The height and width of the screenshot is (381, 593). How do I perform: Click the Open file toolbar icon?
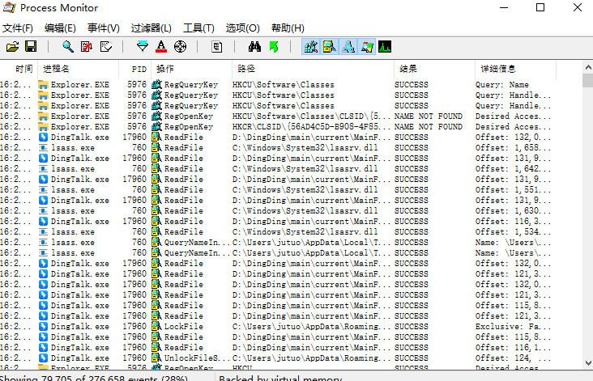[x=12, y=47]
